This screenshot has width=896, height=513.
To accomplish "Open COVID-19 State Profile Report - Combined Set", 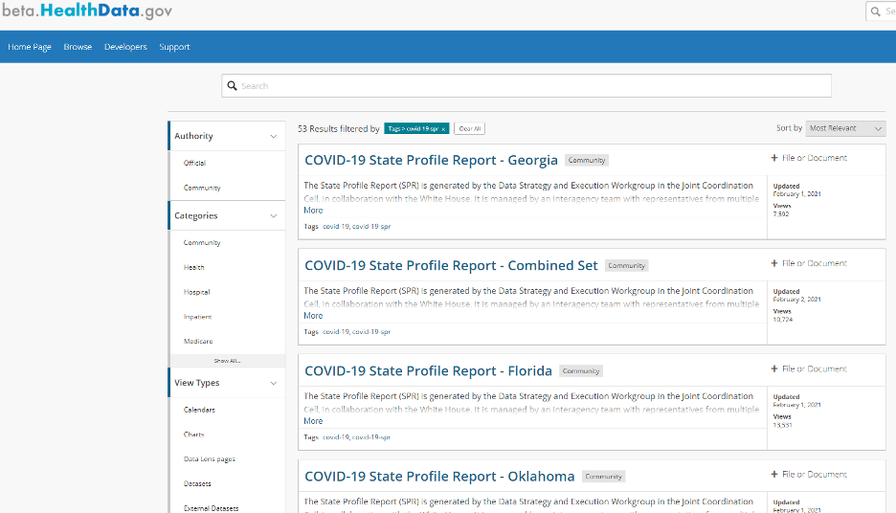I will click(451, 265).
